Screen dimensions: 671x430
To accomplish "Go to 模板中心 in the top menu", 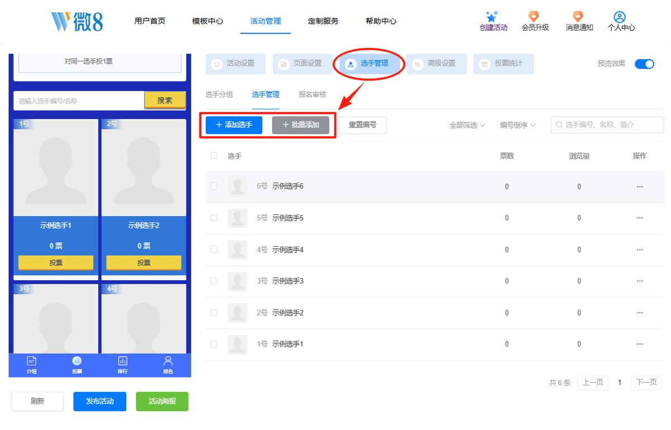I will pyautogui.click(x=207, y=21).
